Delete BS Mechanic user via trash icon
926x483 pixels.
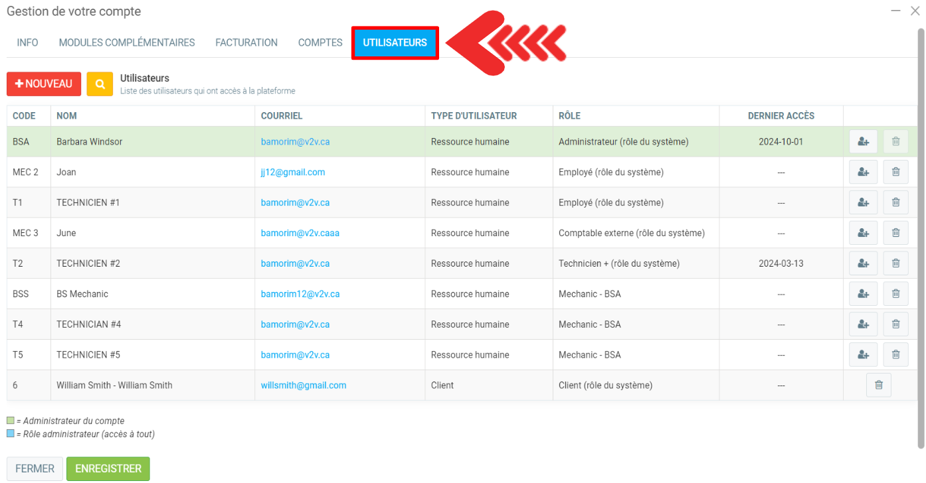tap(895, 294)
